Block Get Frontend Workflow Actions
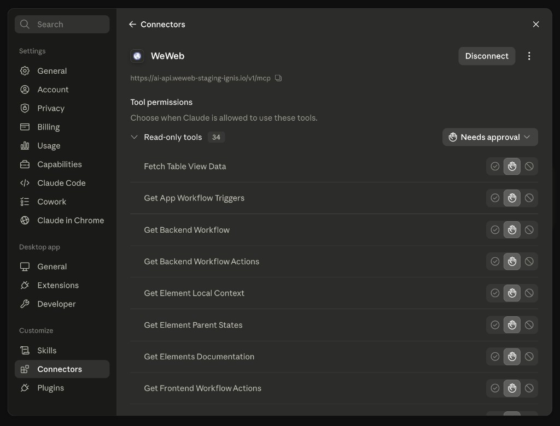 (529, 388)
